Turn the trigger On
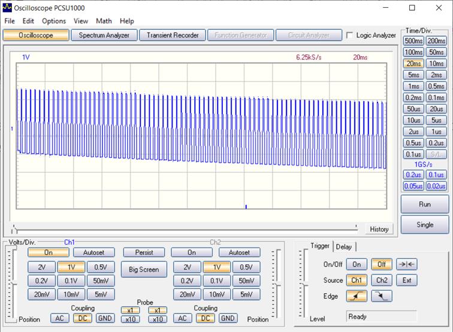Viewport: 453px width, 332px height. [x=356, y=264]
